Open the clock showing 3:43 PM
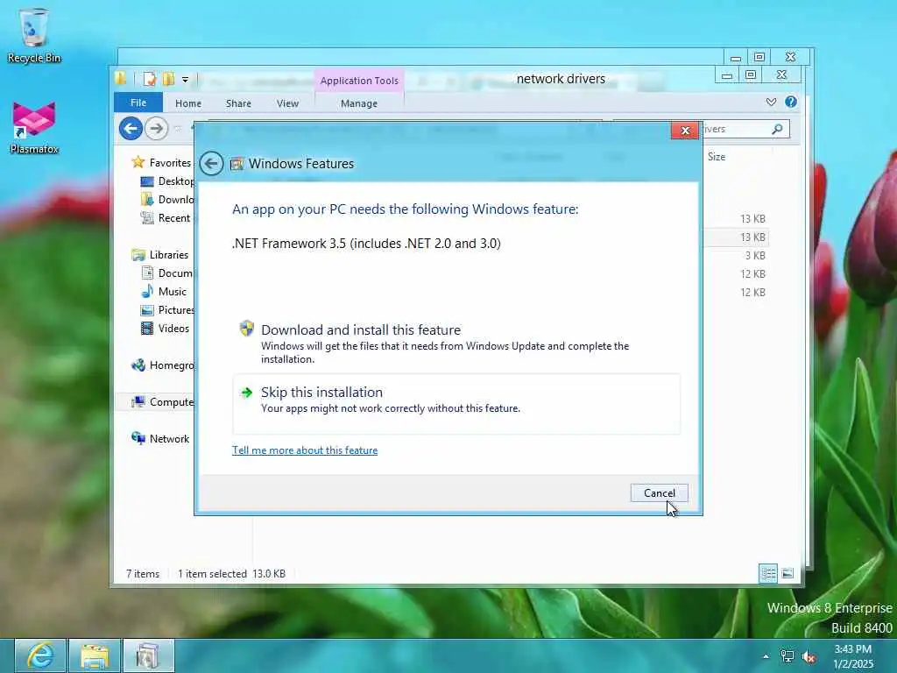897x673 pixels. 853,656
